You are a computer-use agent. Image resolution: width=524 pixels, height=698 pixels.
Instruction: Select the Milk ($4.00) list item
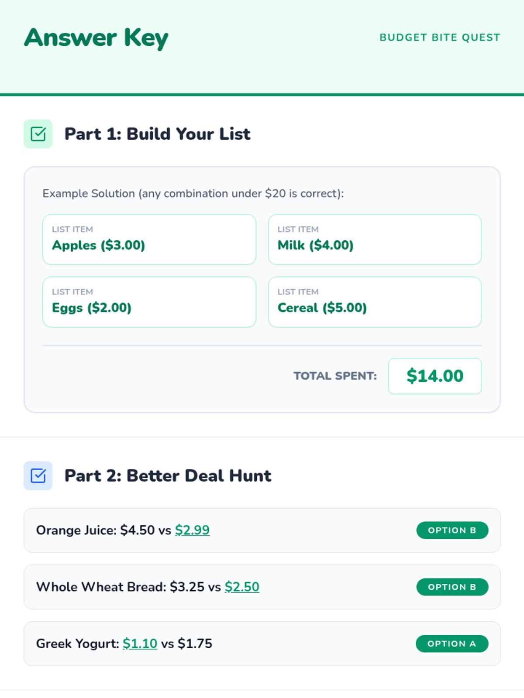[x=375, y=239]
